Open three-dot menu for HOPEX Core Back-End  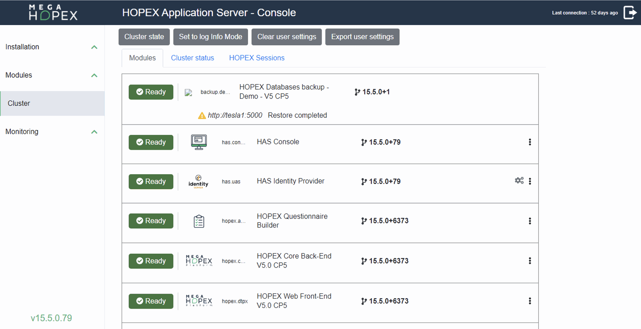point(530,261)
